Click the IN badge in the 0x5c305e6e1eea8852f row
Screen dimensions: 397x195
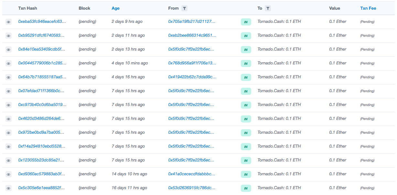[x=246, y=188]
